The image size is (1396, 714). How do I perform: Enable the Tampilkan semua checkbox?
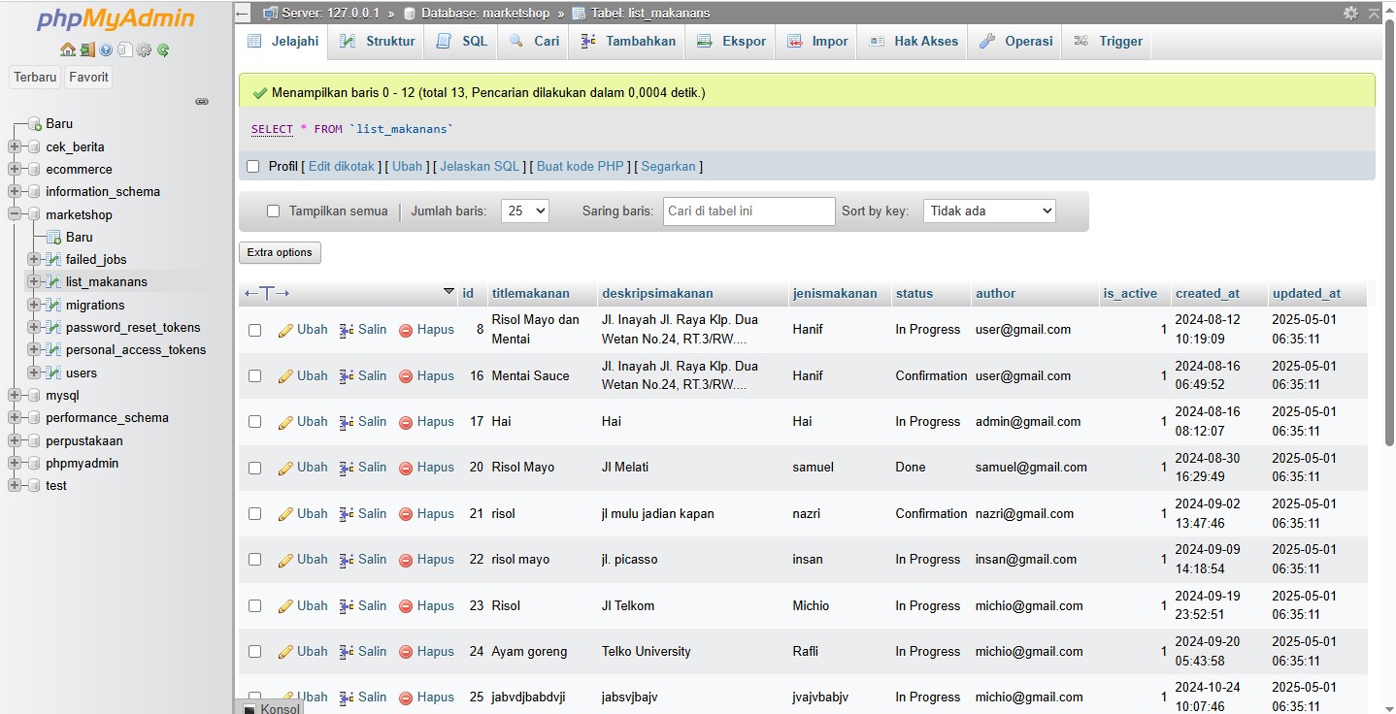[x=273, y=211]
